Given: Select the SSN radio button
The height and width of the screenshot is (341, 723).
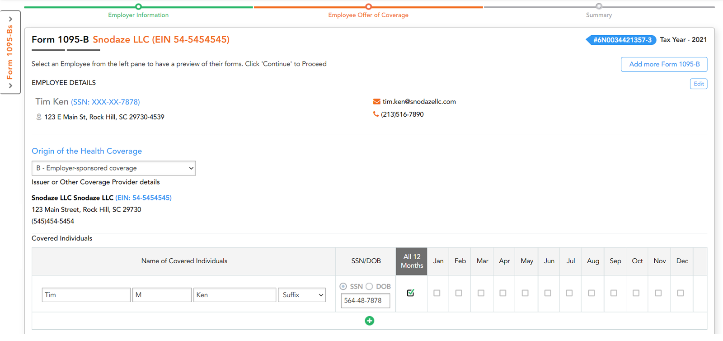Looking at the screenshot, I should coord(343,286).
